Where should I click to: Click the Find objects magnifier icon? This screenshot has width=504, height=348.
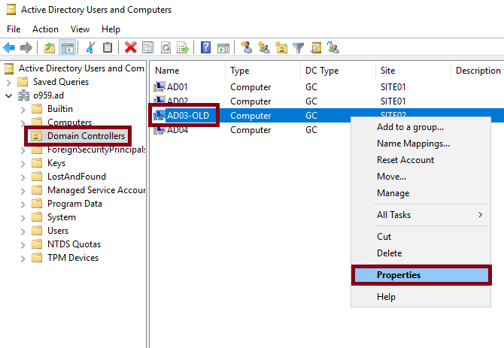316,48
